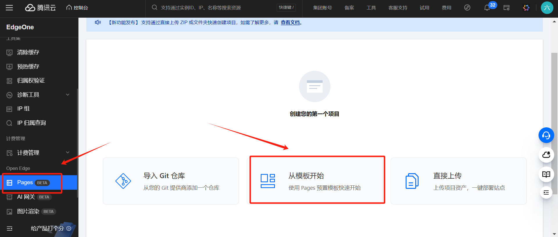Open 集团账号 menu
This screenshot has width=558, height=237.
(x=322, y=8)
